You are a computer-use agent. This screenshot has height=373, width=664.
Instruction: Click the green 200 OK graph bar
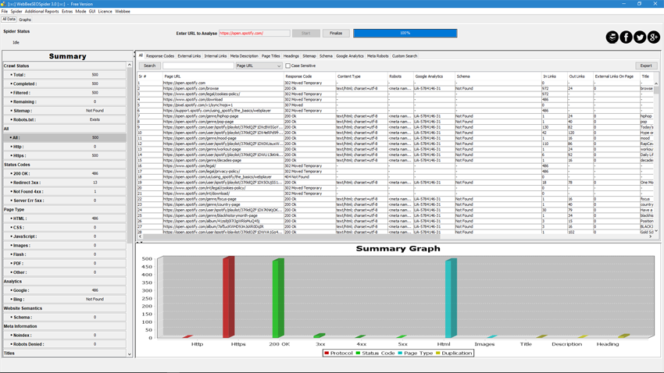coord(278,298)
